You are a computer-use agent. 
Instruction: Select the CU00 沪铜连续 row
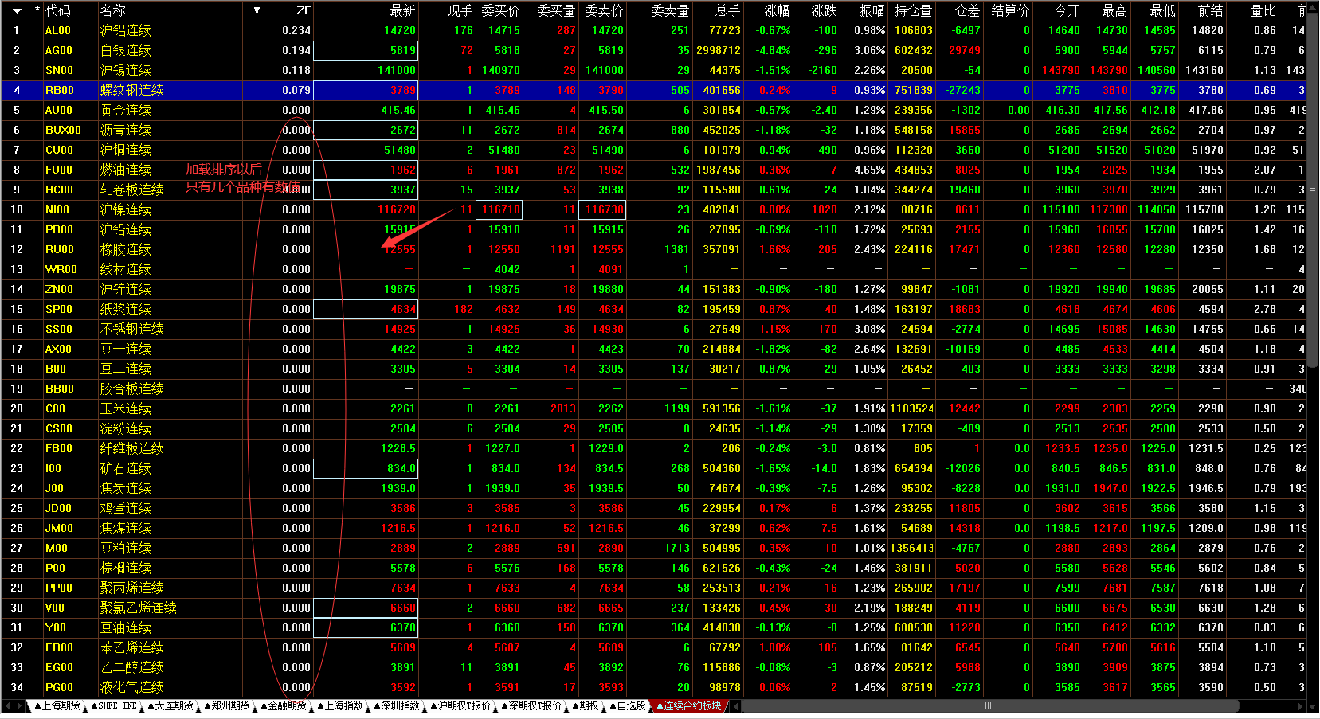tap(654, 150)
